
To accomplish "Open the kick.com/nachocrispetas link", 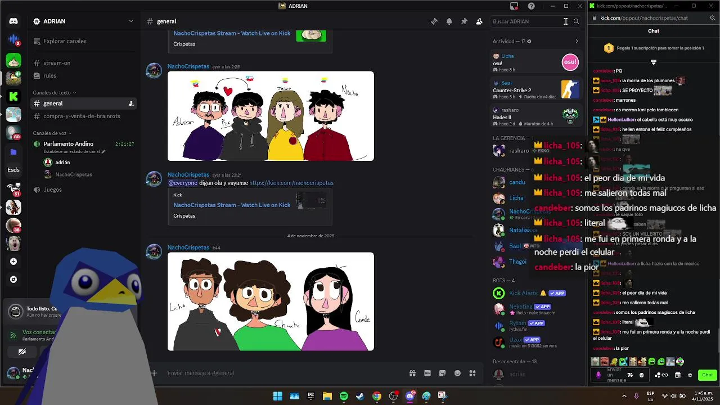I will tap(291, 183).
